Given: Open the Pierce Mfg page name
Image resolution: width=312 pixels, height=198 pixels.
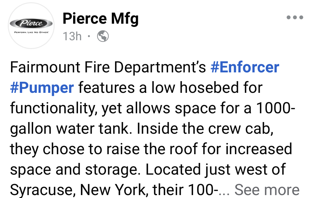Looking at the screenshot, I should [x=100, y=19].
